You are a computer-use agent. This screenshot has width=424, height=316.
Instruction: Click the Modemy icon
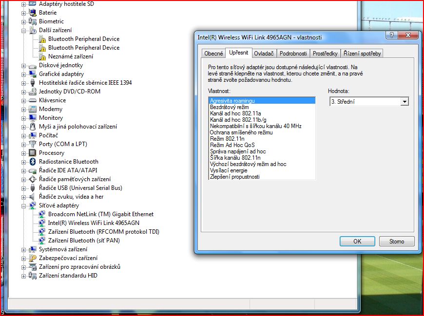click(33, 109)
